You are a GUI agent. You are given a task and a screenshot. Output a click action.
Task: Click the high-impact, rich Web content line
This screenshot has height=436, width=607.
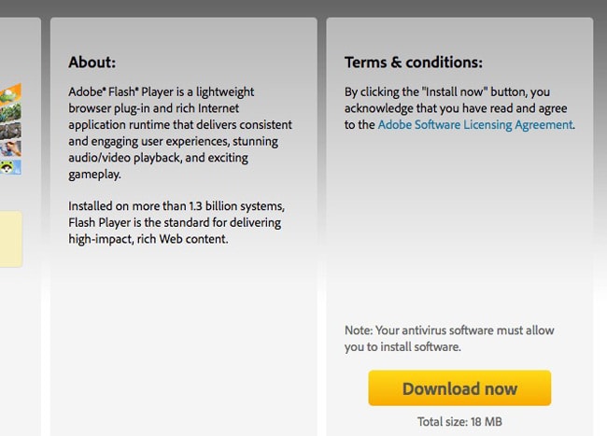click(148, 239)
